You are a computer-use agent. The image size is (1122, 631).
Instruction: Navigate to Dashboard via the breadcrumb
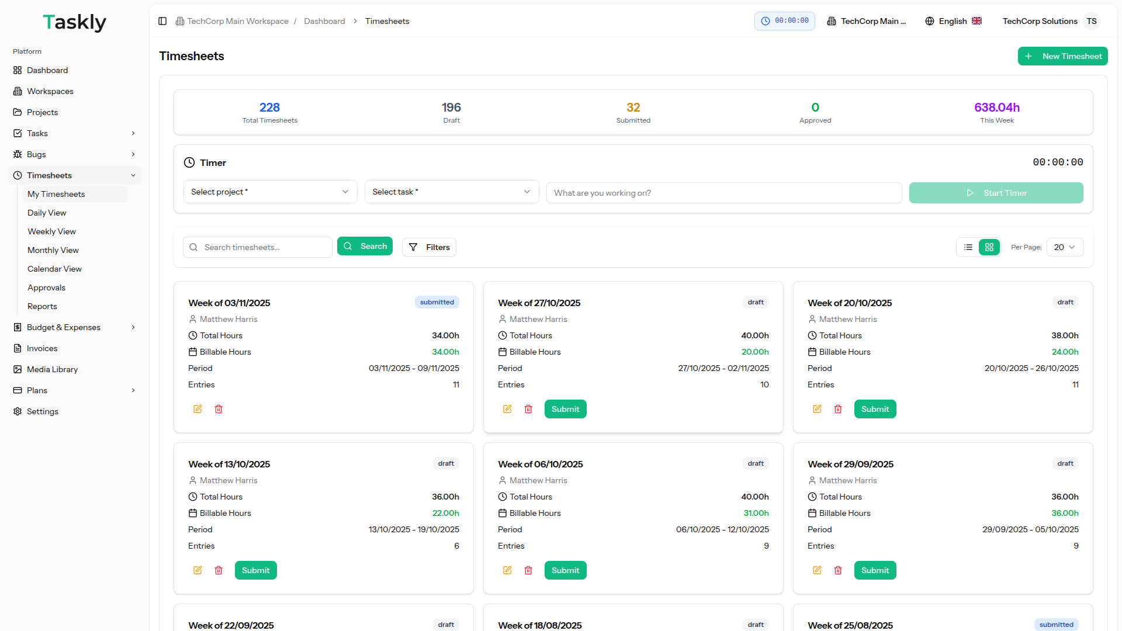pos(324,21)
